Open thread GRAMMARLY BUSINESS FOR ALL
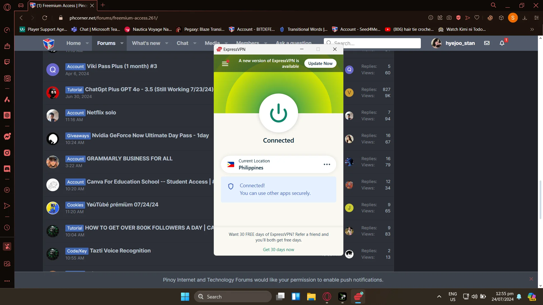This screenshot has width=543, height=305. [130, 159]
